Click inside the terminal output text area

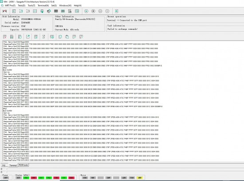point(122,101)
